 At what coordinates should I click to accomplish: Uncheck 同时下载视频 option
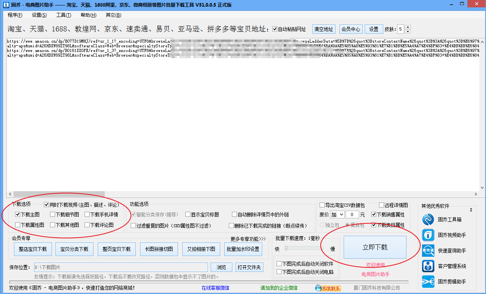click(47, 204)
